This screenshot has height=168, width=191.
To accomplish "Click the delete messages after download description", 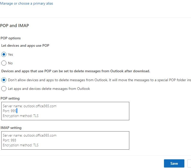I will tap(76, 71).
